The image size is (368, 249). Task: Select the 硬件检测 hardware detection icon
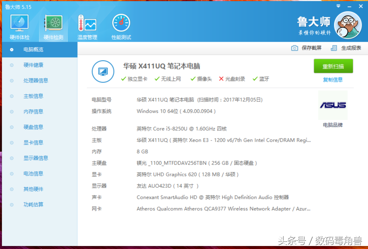[53, 27]
